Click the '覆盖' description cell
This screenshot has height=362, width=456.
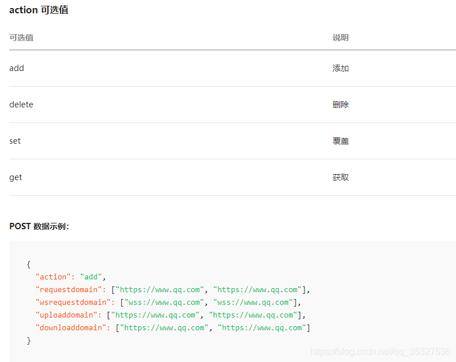[340, 141]
